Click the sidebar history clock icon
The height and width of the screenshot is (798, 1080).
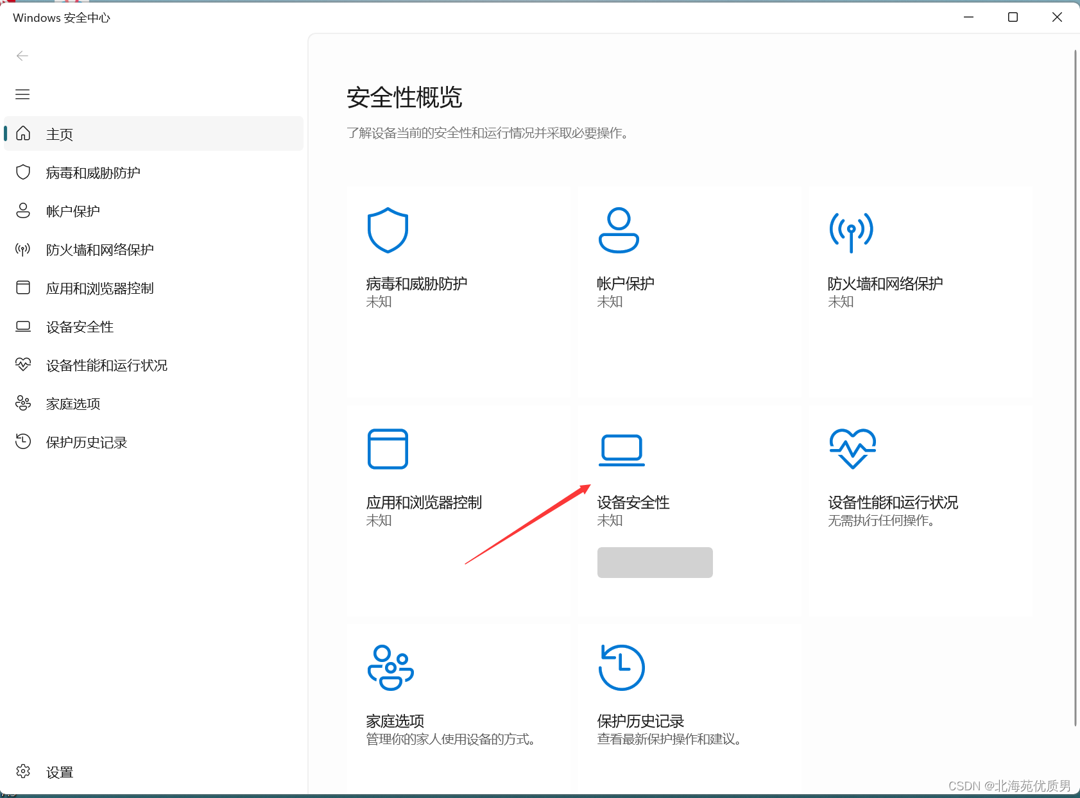point(23,441)
